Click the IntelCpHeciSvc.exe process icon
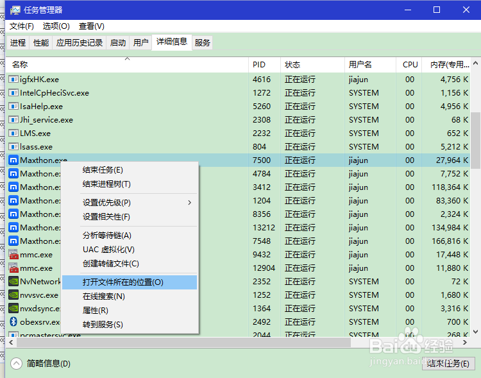The width and height of the screenshot is (481, 378). (x=13, y=93)
